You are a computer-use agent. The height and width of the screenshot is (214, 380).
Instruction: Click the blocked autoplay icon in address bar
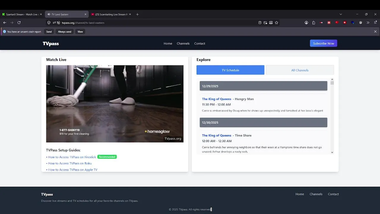coord(58,23)
